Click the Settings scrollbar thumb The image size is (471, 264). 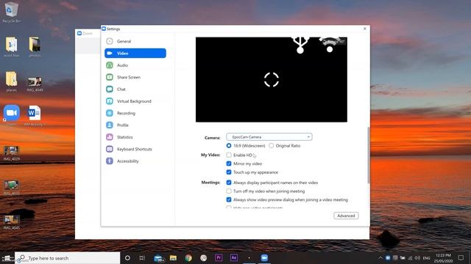click(368, 155)
